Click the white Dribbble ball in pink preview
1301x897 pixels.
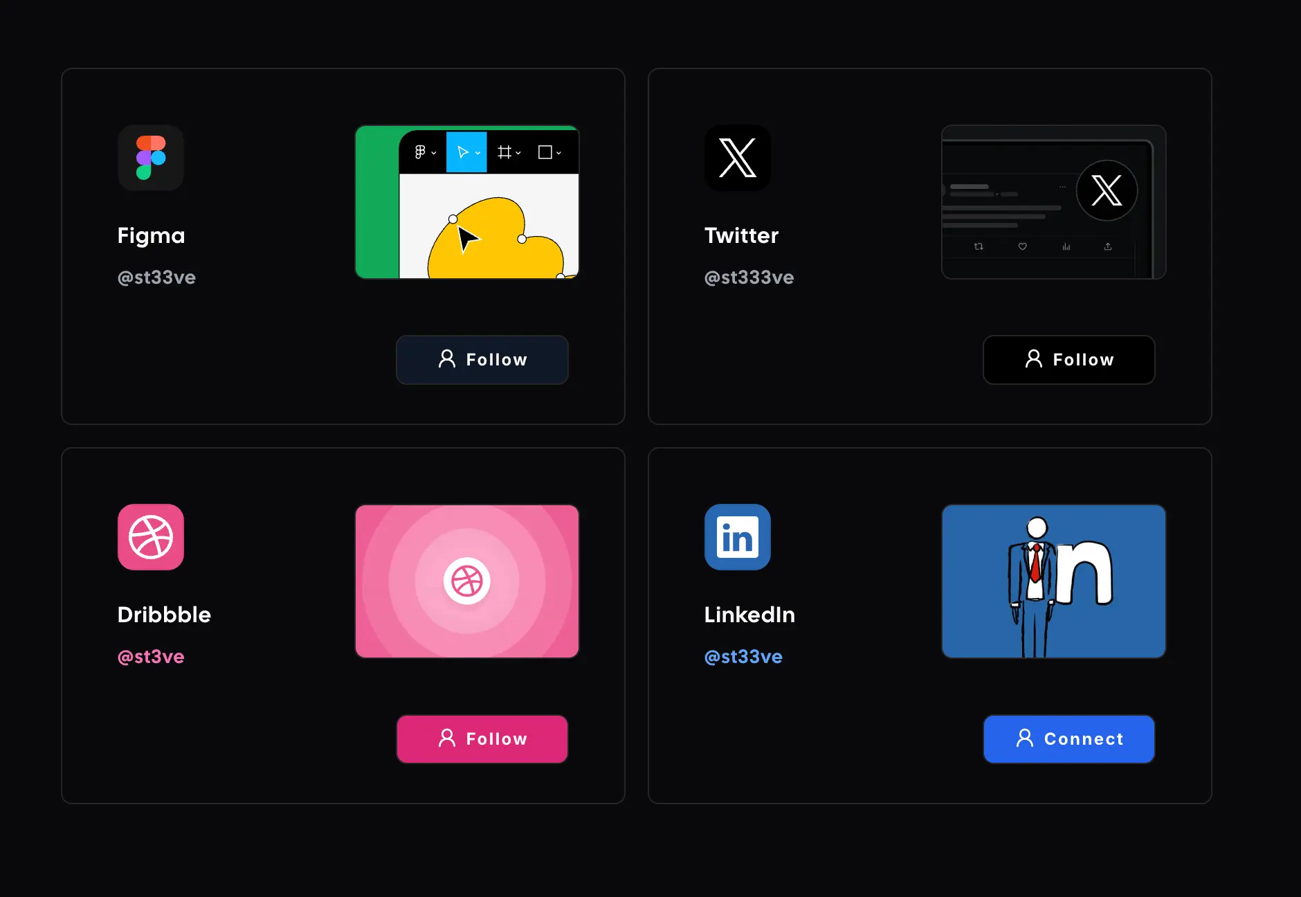467,581
